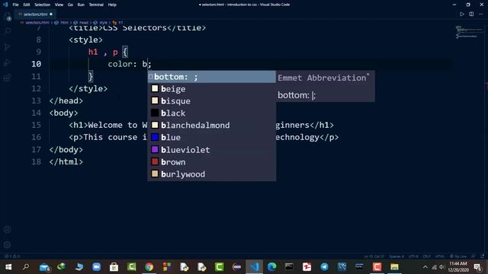
Task: Click line number 14 in gutter
Action: [x=36, y=113]
